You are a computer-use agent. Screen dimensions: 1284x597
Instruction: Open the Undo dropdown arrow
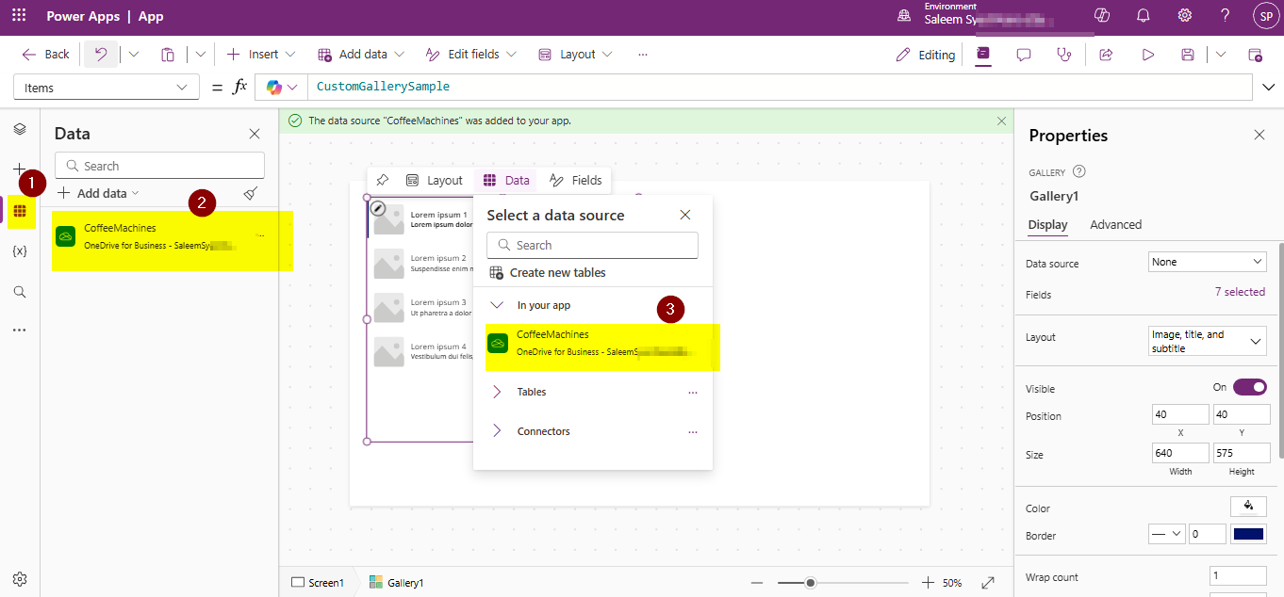click(134, 55)
